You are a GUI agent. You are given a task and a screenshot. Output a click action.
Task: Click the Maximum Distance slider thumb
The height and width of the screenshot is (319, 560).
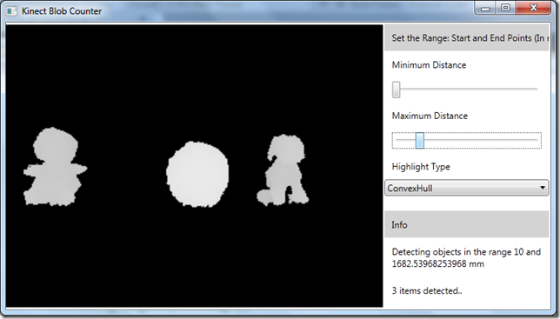tap(420, 140)
